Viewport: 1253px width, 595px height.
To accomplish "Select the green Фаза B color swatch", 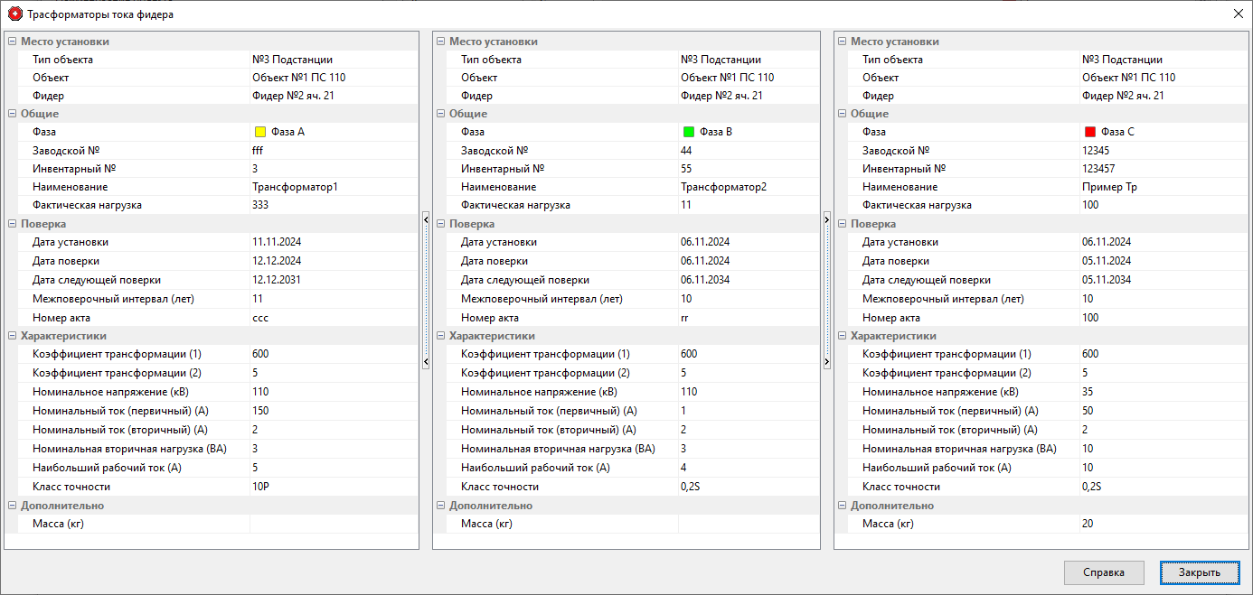I will pyautogui.click(x=689, y=132).
